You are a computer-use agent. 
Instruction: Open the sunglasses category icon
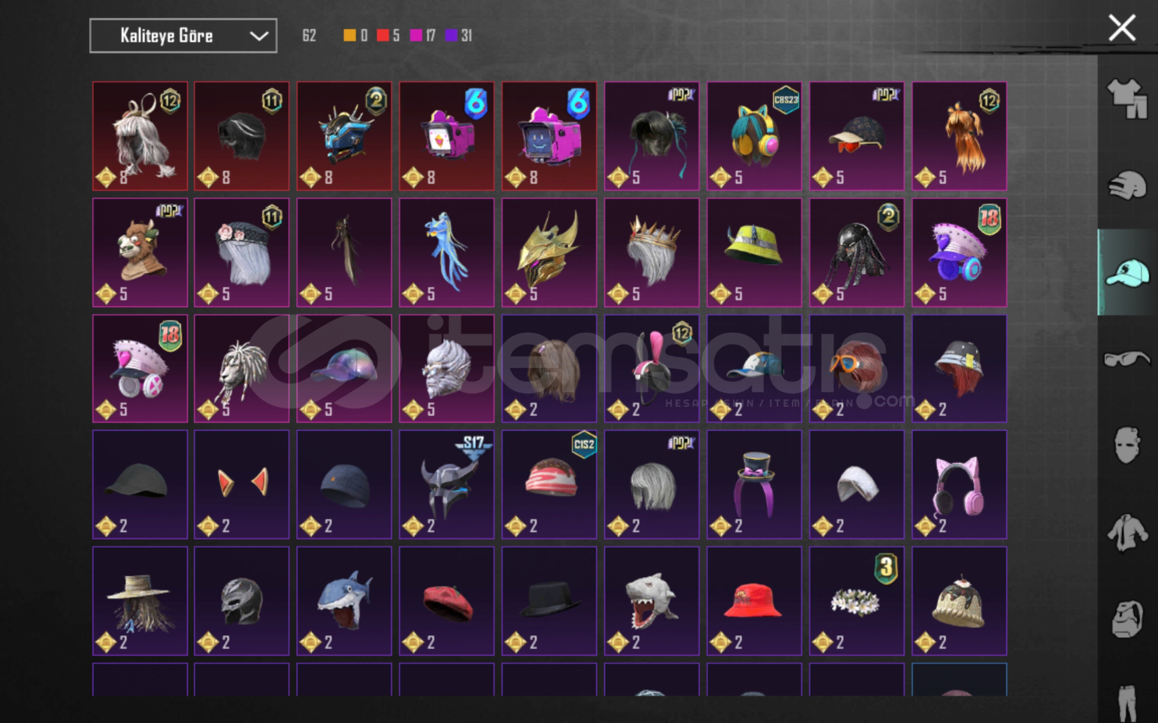click(1127, 359)
